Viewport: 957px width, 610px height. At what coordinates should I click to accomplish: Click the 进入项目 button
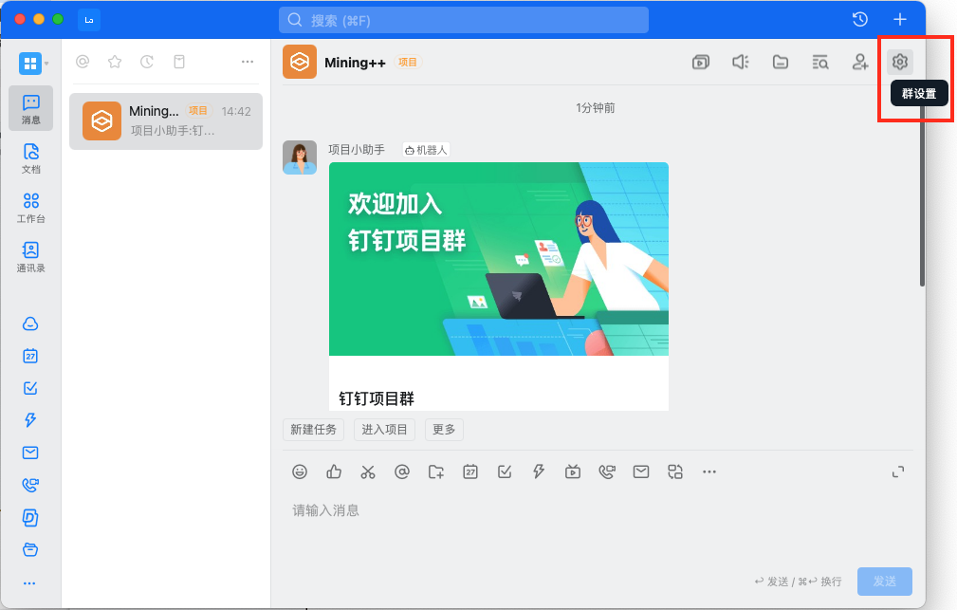coord(384,429)
